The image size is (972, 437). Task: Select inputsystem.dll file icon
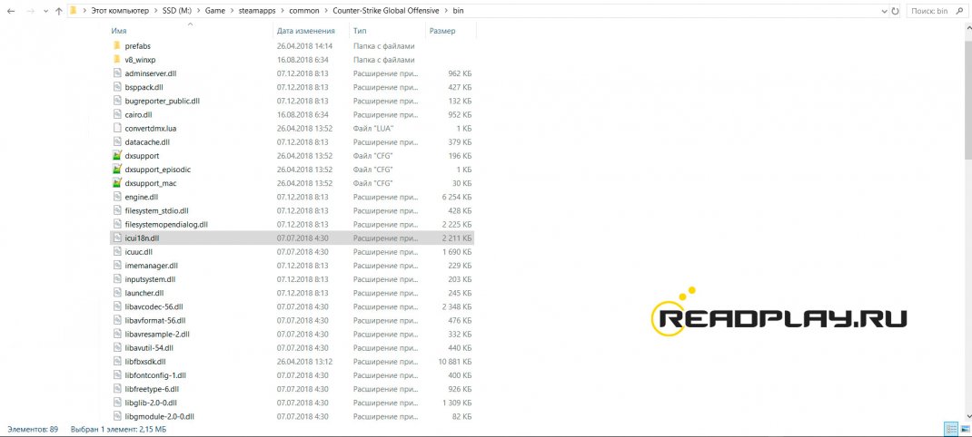[x=116, y=279]
